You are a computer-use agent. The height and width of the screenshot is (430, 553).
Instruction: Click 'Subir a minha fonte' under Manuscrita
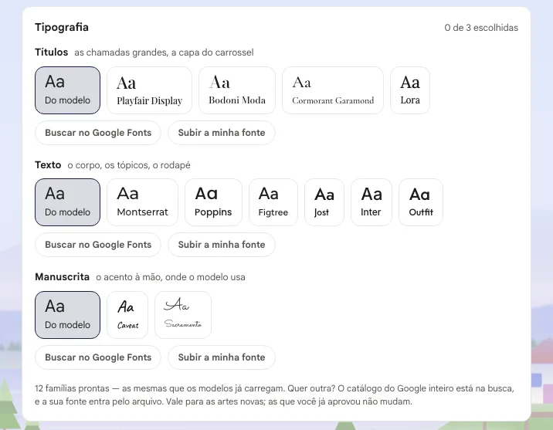(x=222, y=357)
